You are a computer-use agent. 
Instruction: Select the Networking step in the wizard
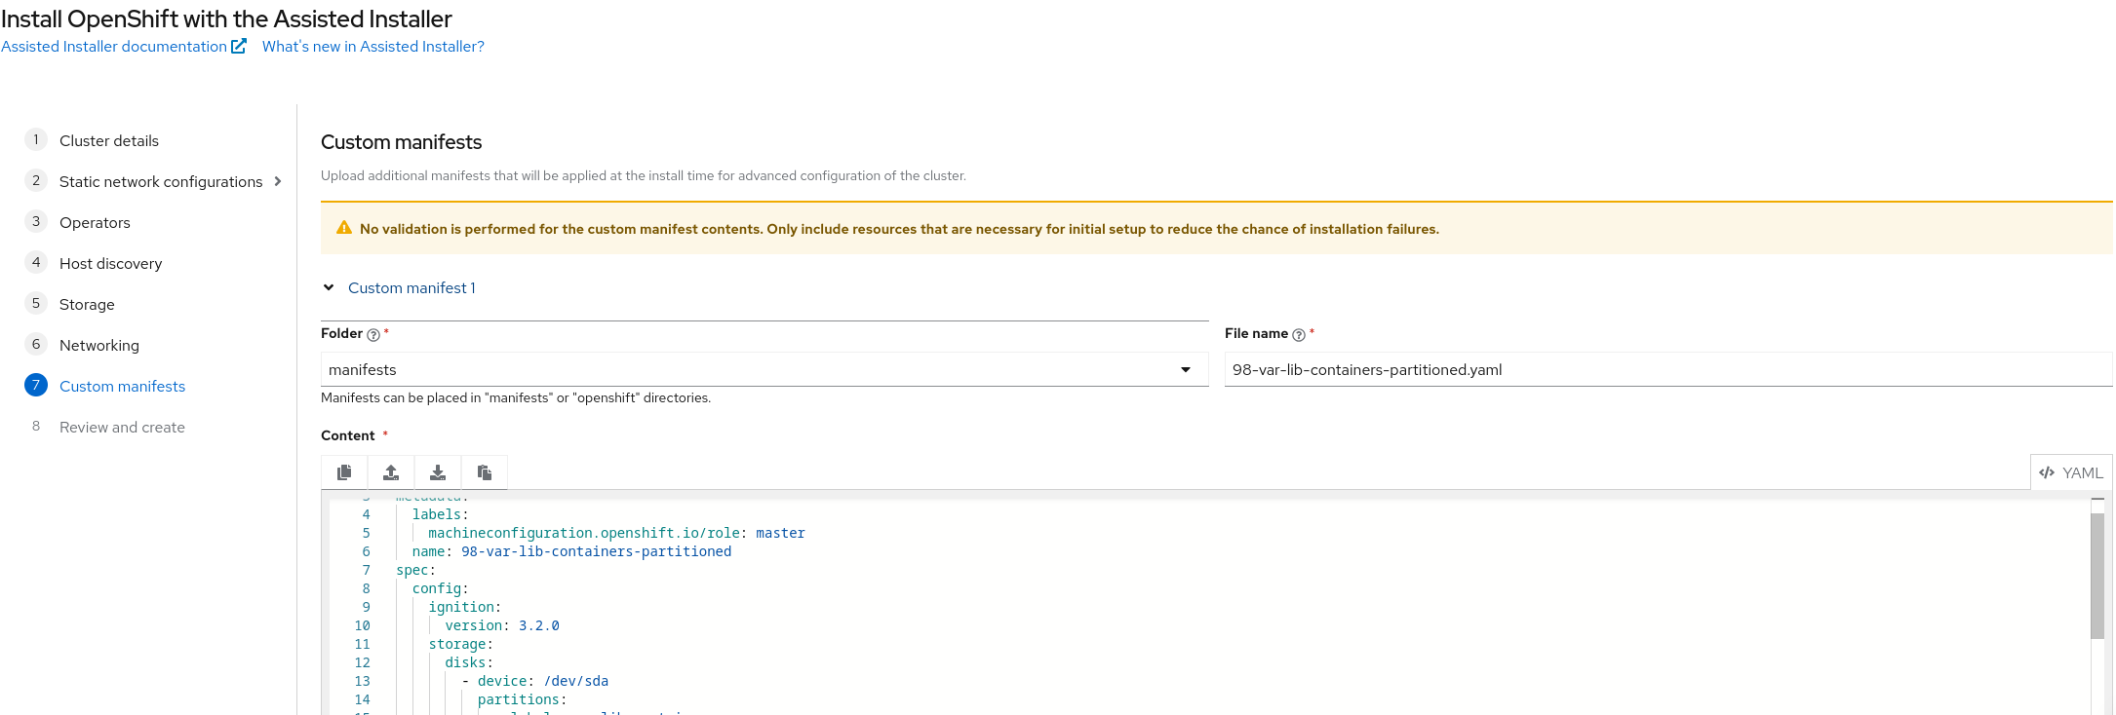pos(98,345)
